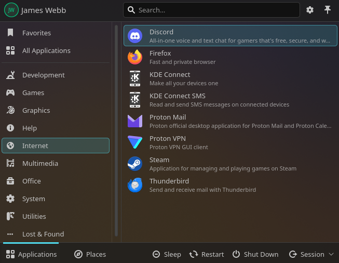Expand the Session options chevron
This screenshot has width=339, height=263.
tap(331, 254)
